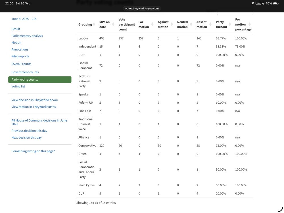Sort by Party turnout arrows
This screenshot has height=213, width=284.
(x=230, y=24)
